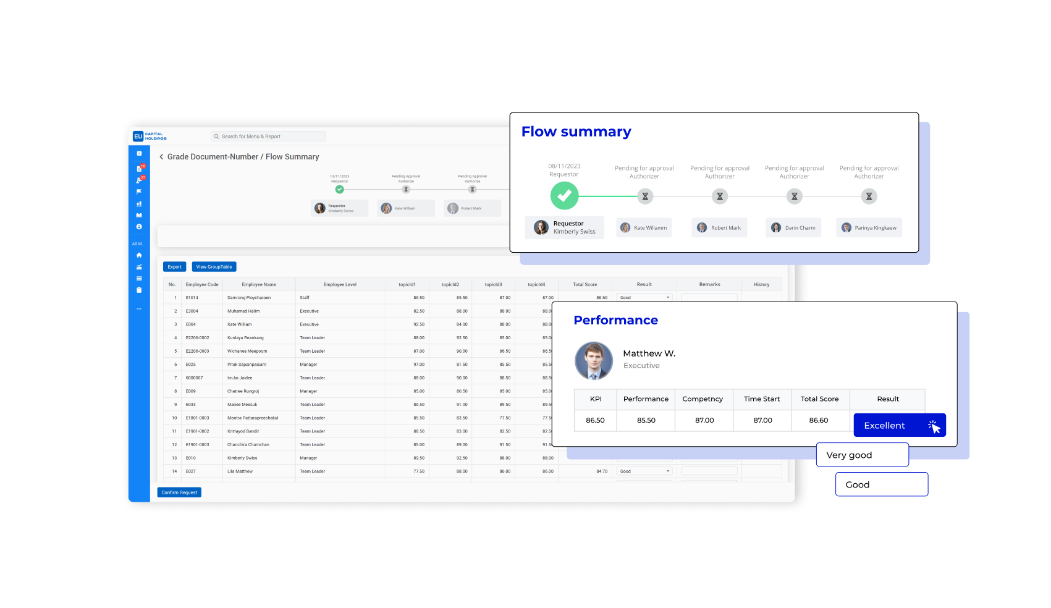Click Kate Willamm's pending hourglass step
Viewport: 1051px width, 608px height.
point(644,196)
